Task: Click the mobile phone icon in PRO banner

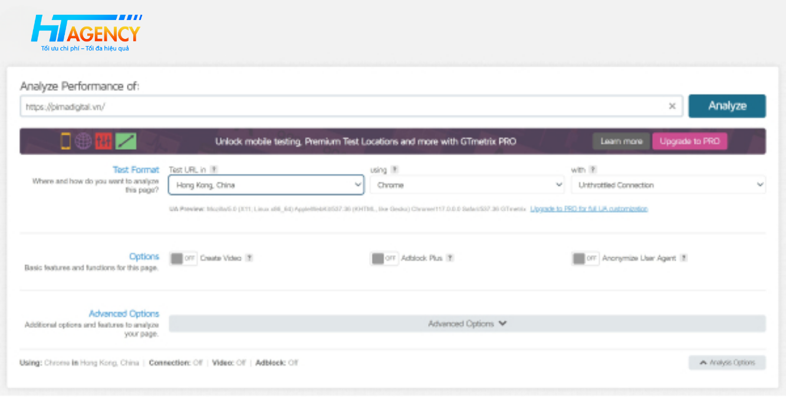Action: pyautogui.click(x=65, y=142)
